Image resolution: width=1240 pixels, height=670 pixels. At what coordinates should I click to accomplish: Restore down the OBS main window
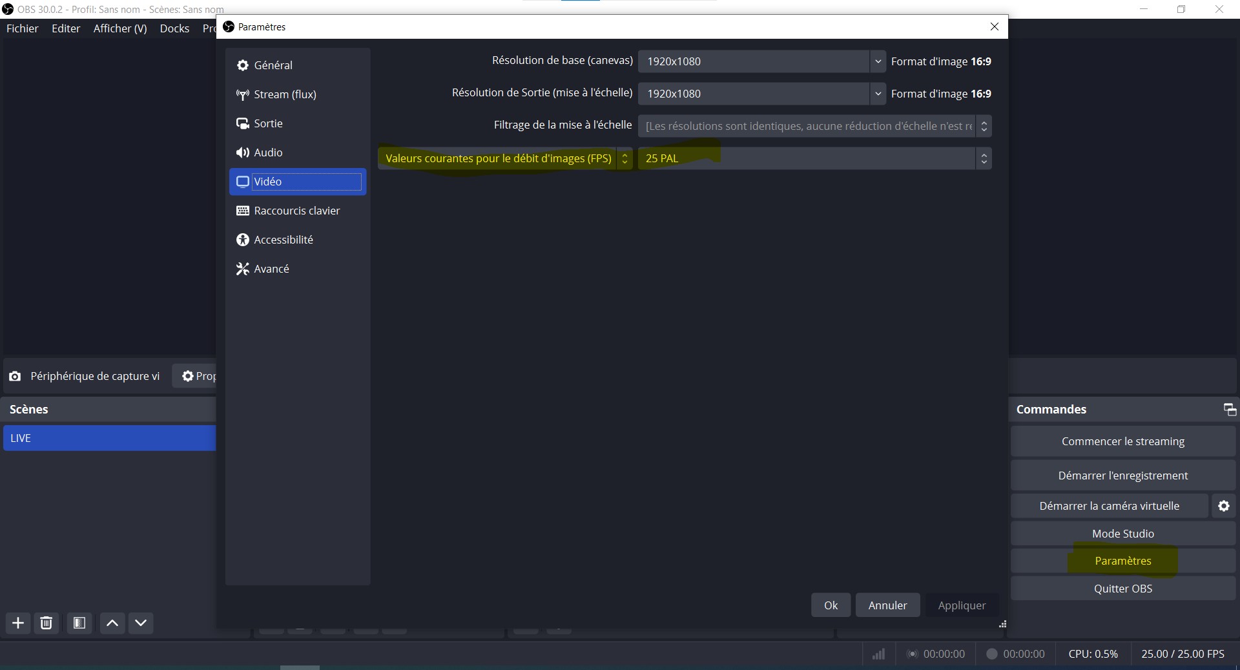(x=1181, y=9)
